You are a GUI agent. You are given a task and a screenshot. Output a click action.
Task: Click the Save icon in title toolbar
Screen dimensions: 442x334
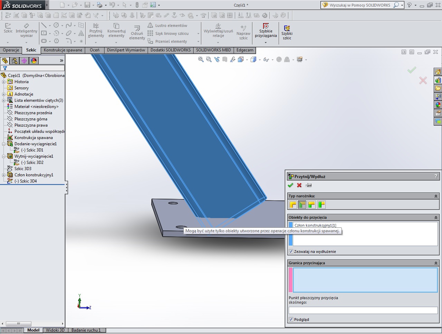pyautogui.click(x=87, y=5)
